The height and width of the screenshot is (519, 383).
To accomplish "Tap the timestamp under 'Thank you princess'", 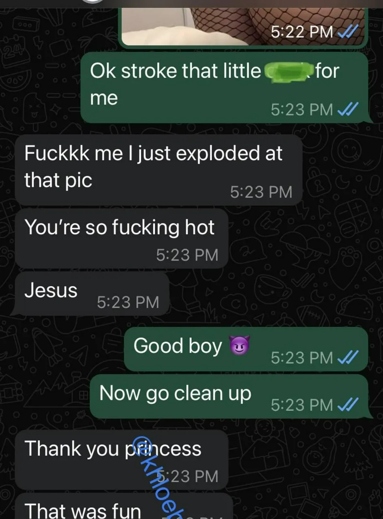I will (187, 476).
